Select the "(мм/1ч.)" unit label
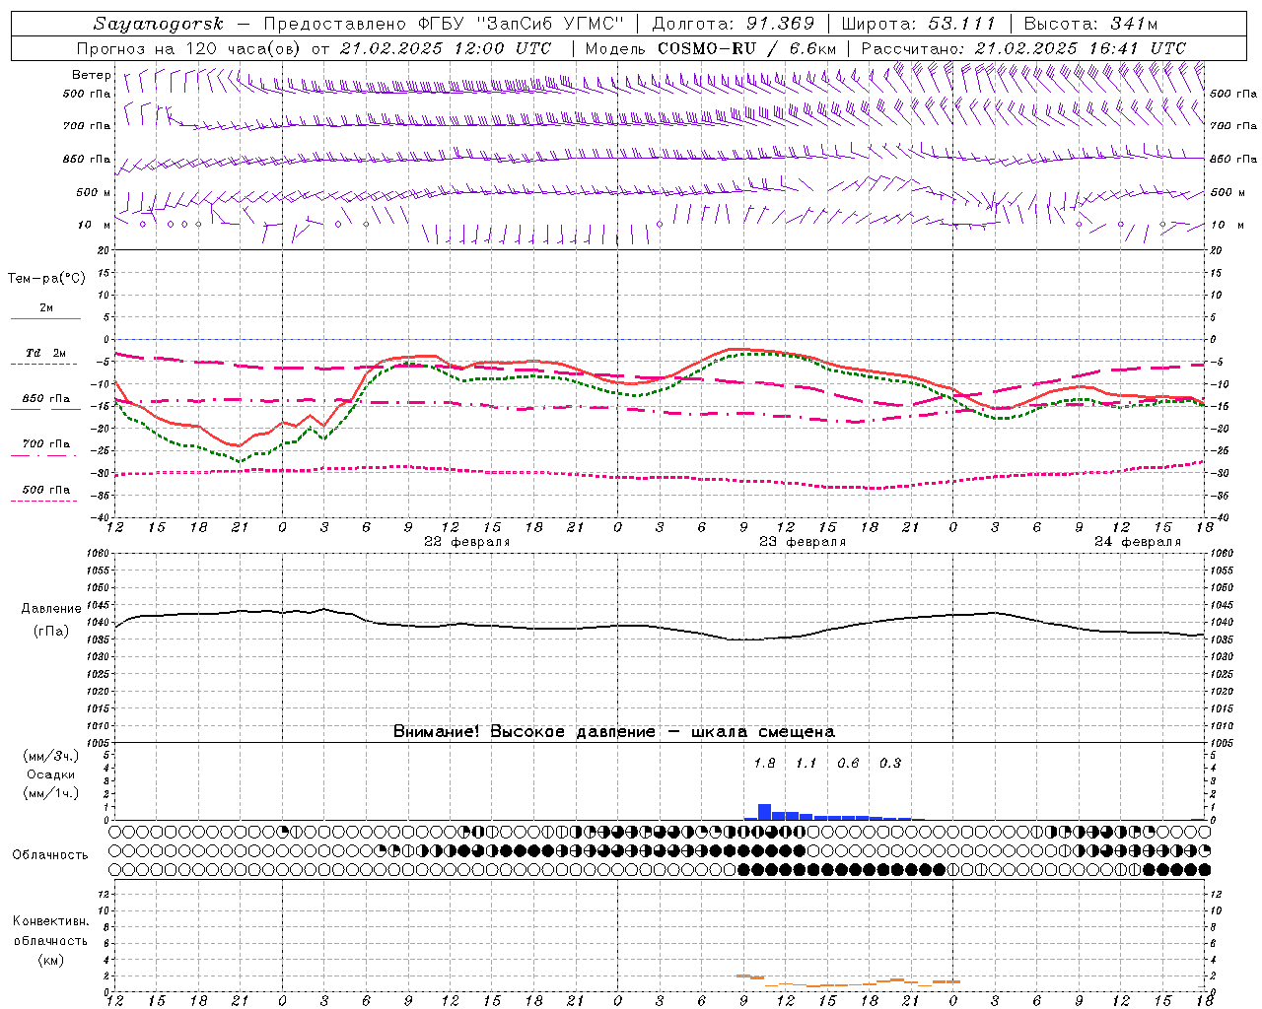This screenshot has width=1262, height=1009. pyautogui.click(x=51, y=793)
